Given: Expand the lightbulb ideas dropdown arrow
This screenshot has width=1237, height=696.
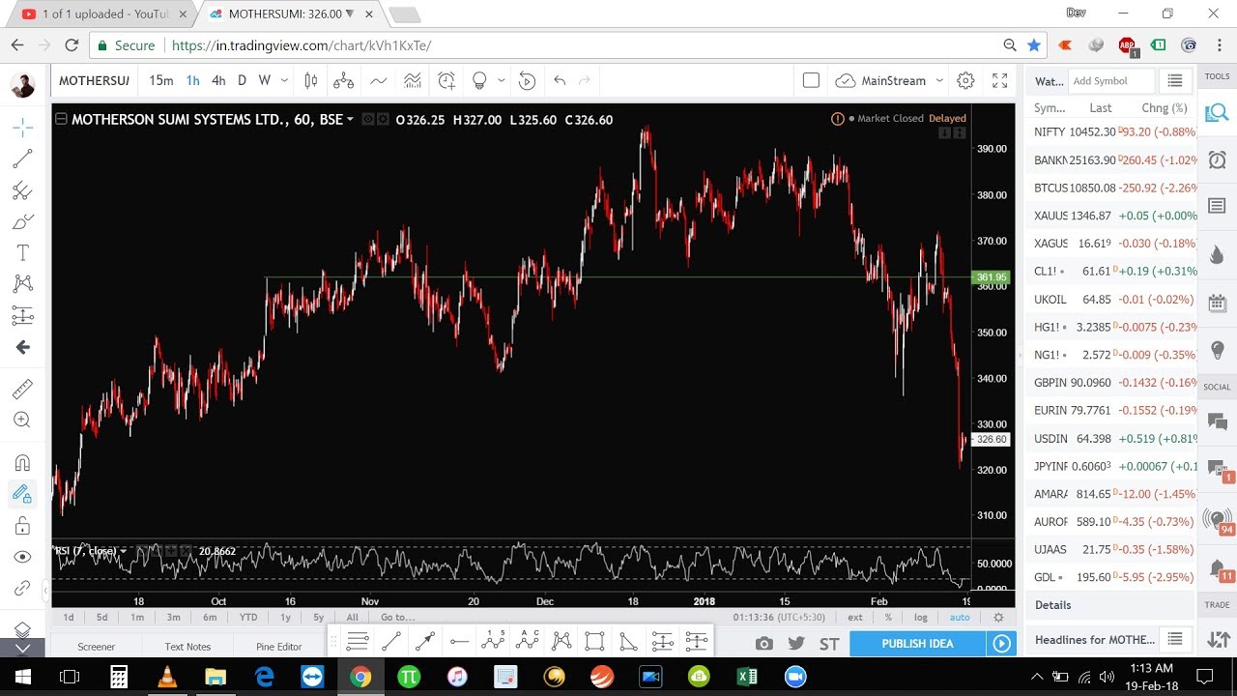Looking at the screenshot, I should [501, 81].
